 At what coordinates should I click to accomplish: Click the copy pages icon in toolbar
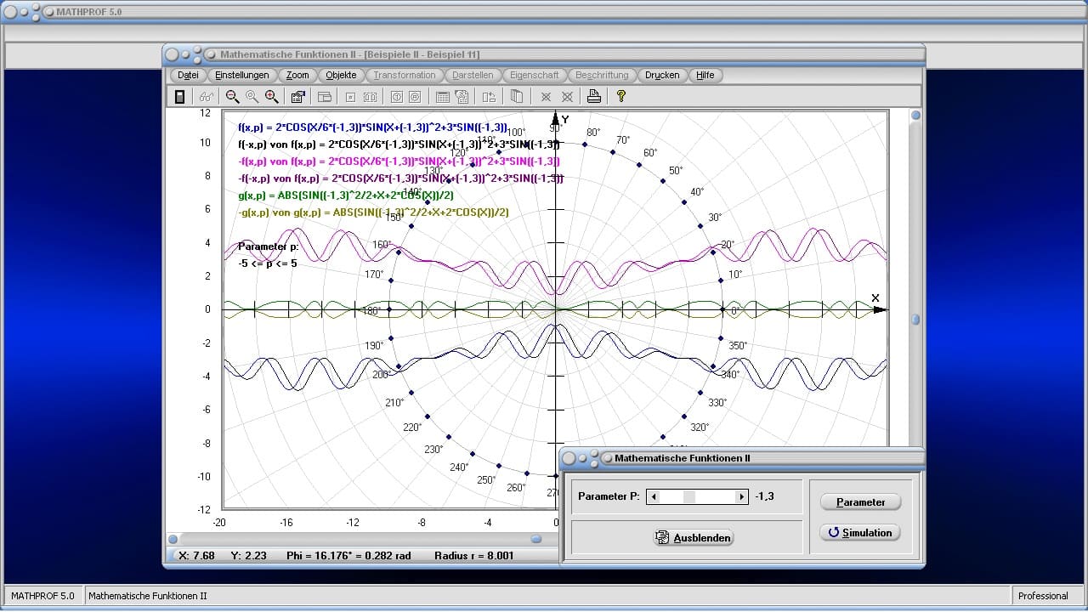517,97
